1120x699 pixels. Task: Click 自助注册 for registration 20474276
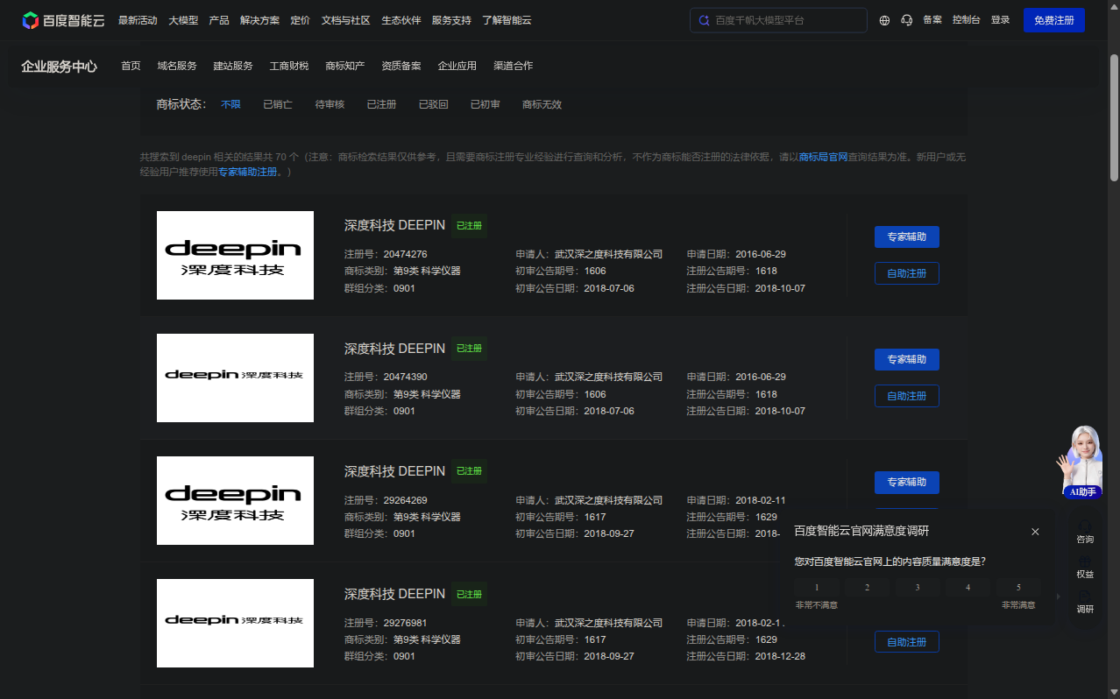click(x=906, y=273)
